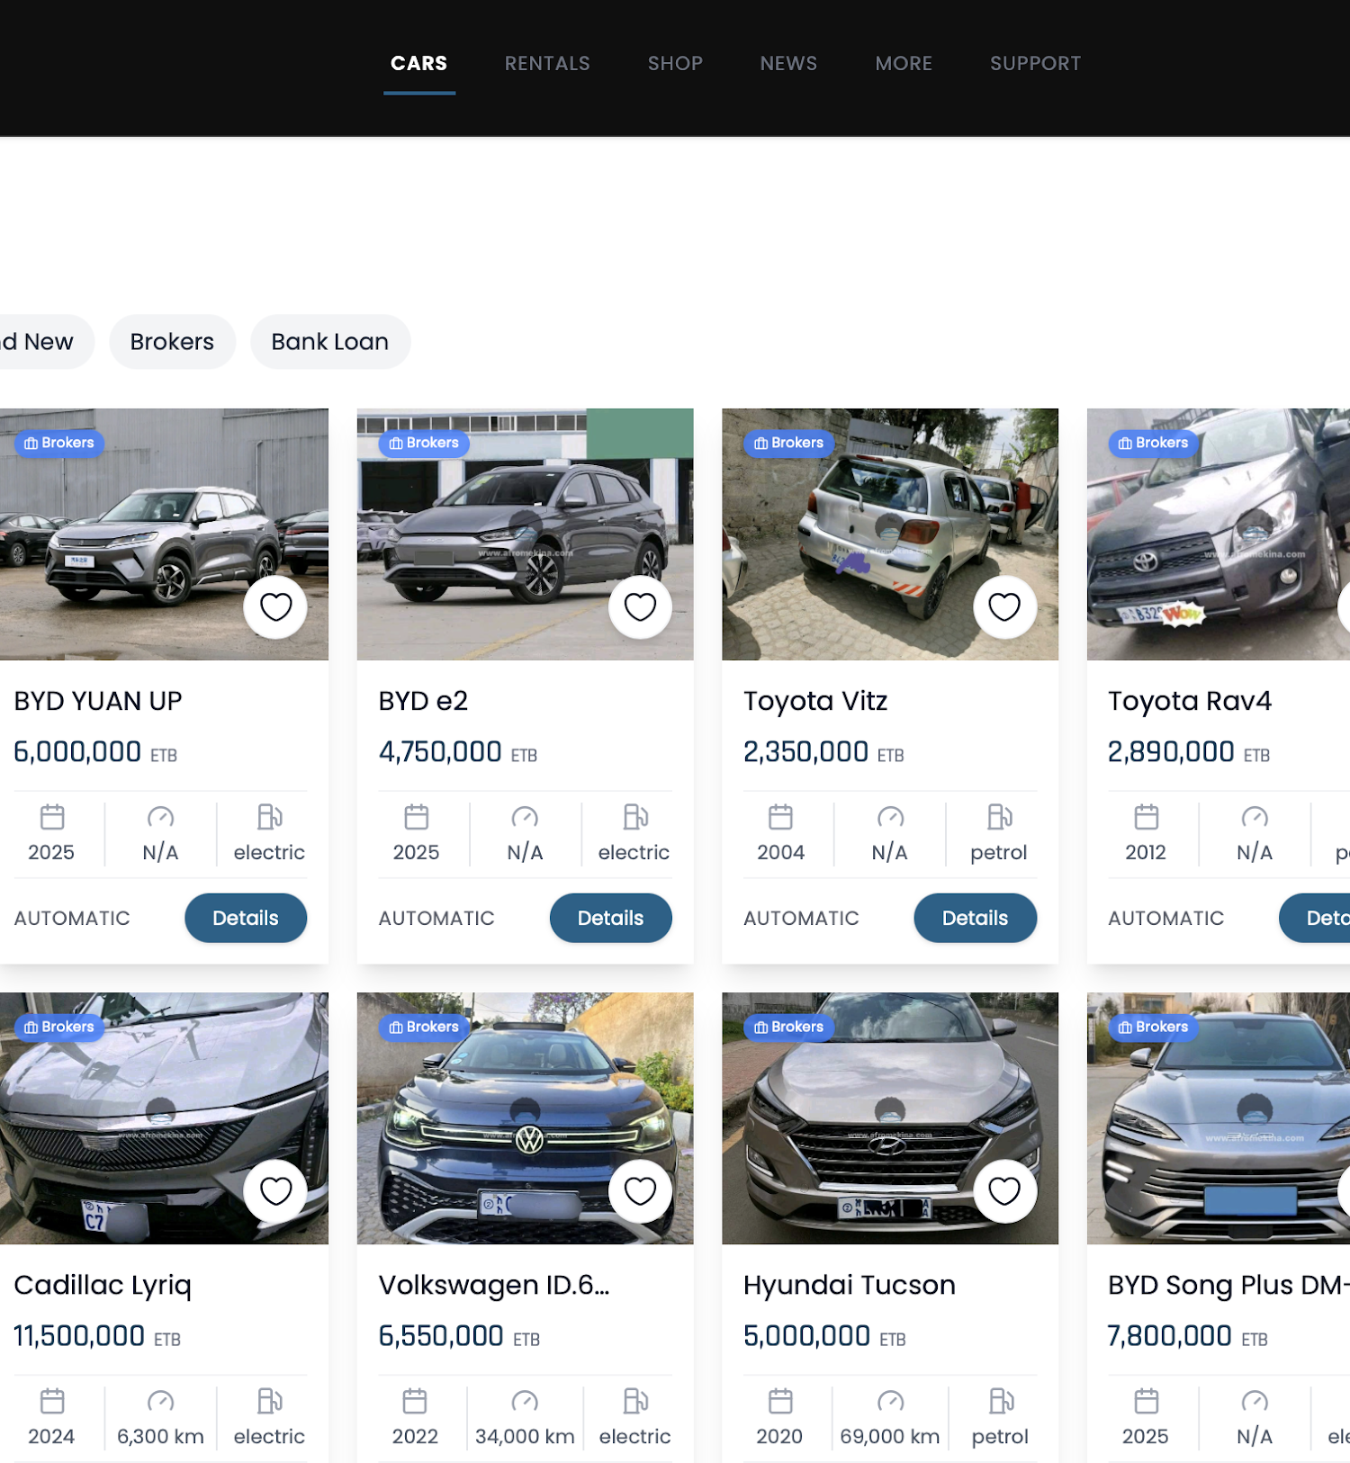Filter listings by Brokers chip
The width and height of the screenshot is (1350, 1463).
coord(172,342)
